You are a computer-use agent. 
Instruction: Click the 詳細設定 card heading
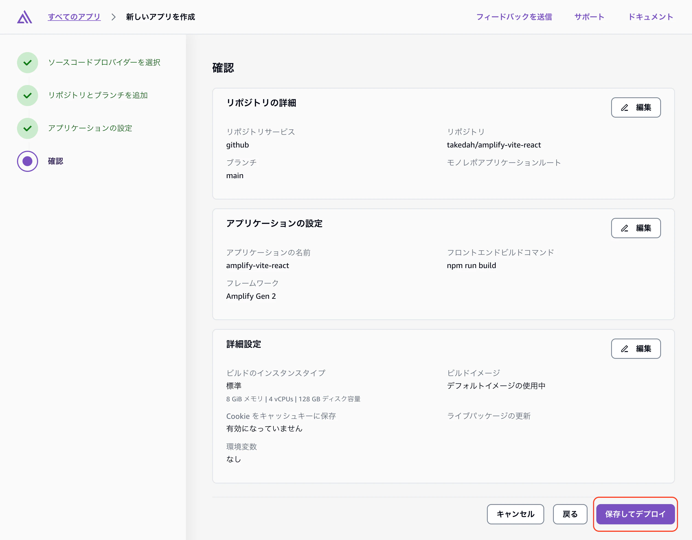pos(243,344)
